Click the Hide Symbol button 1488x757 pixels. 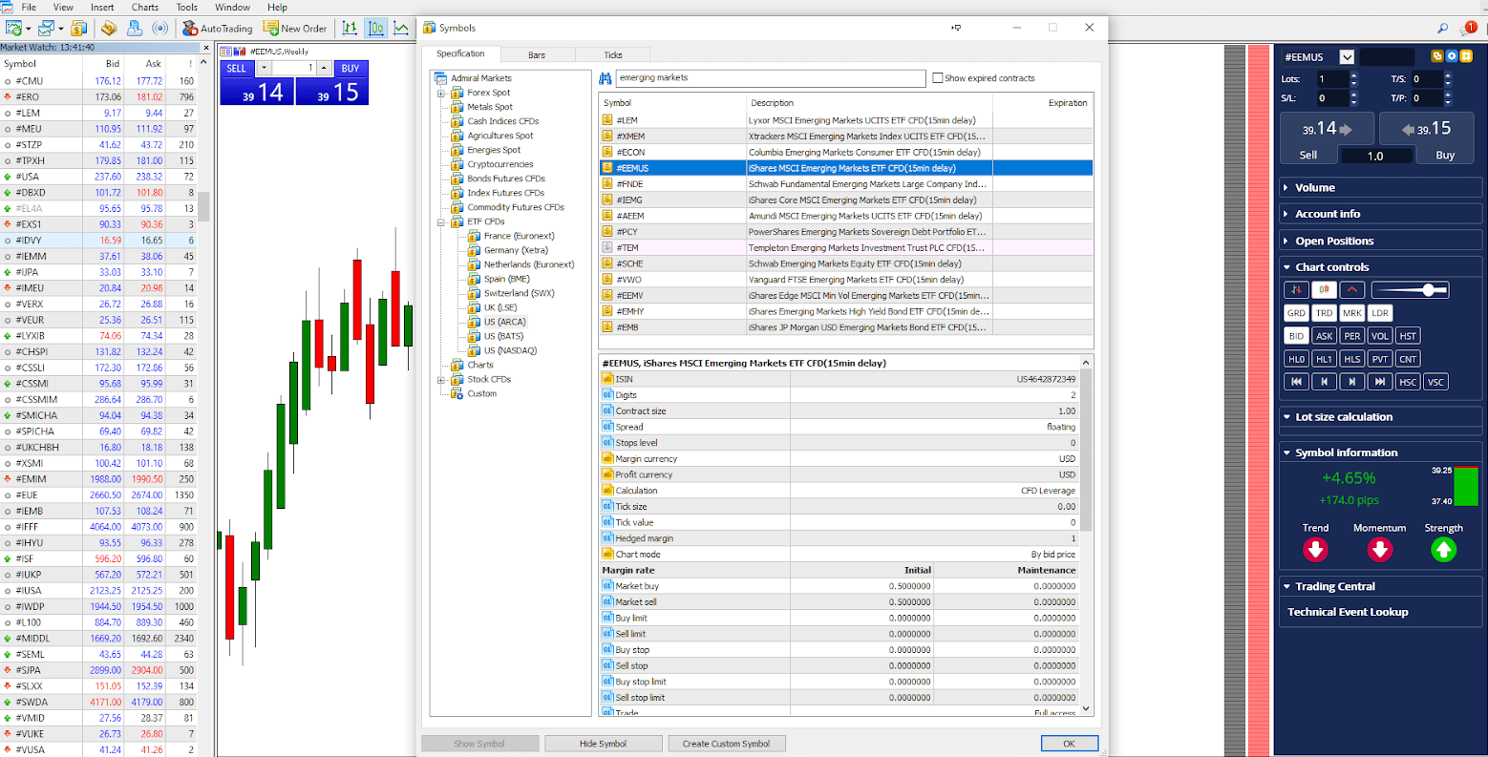click(603, 744)
